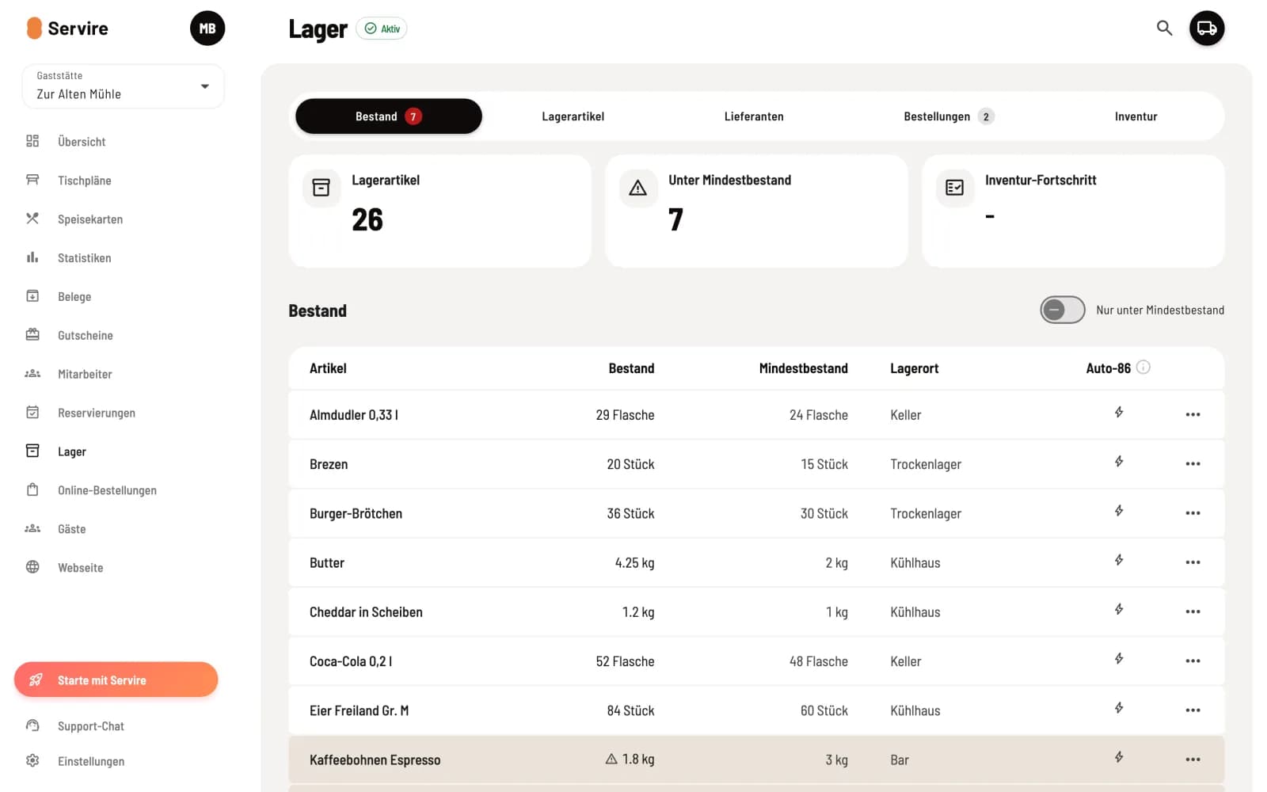
Task: Click the Lagerartikel archive box icon
Action: pos(322,188)
